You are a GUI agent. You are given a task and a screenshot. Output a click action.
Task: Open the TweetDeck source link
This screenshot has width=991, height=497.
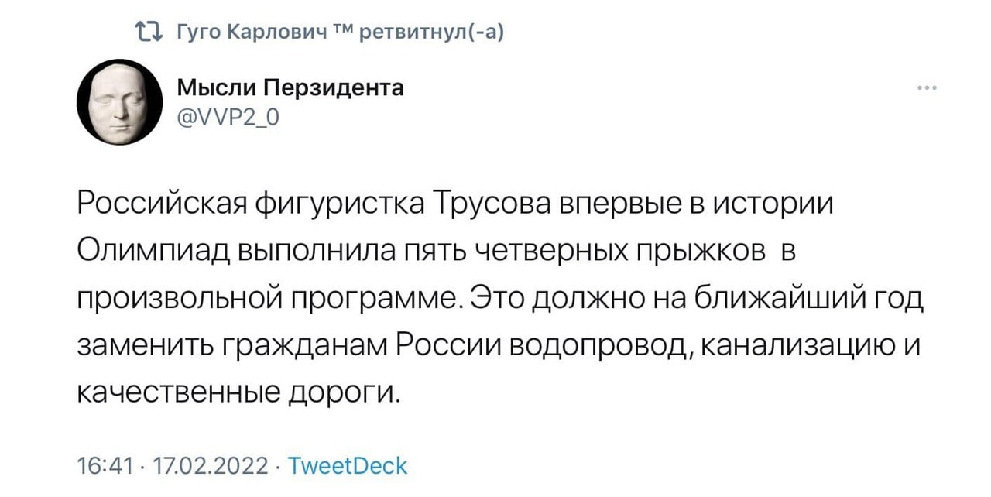[347, 465]
